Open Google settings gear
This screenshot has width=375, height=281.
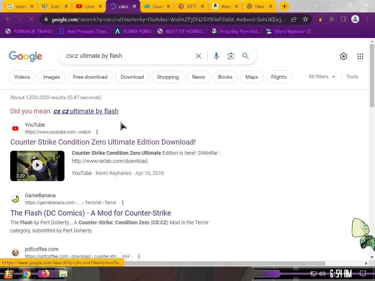344,56
